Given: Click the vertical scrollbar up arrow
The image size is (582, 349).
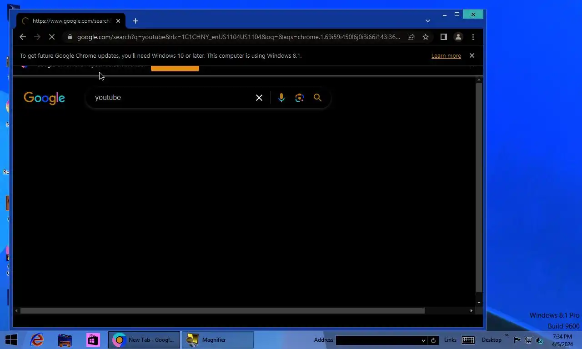Looking at the screenshot, I should tap(479, 80).
